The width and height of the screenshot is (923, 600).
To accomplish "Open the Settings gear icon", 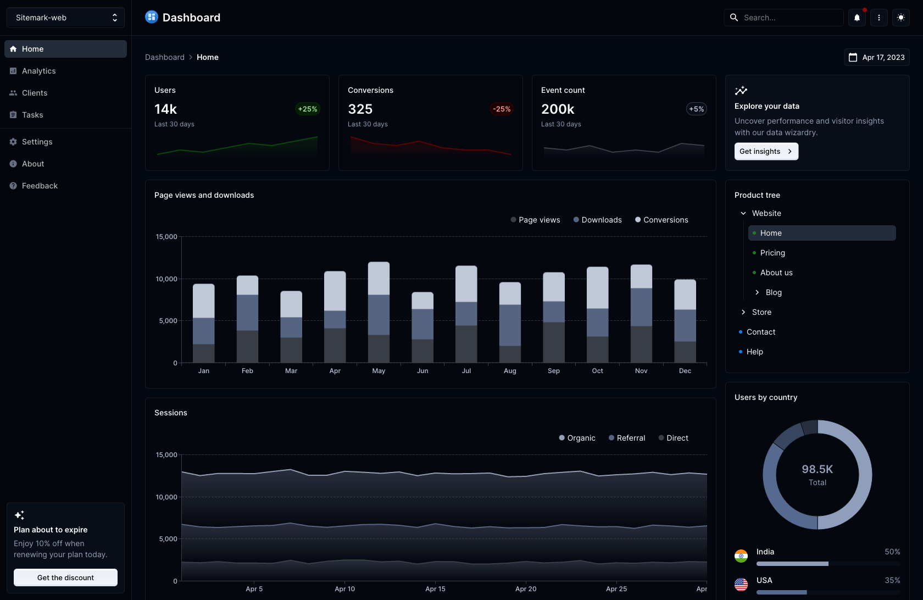I will (x=13, y=142).
